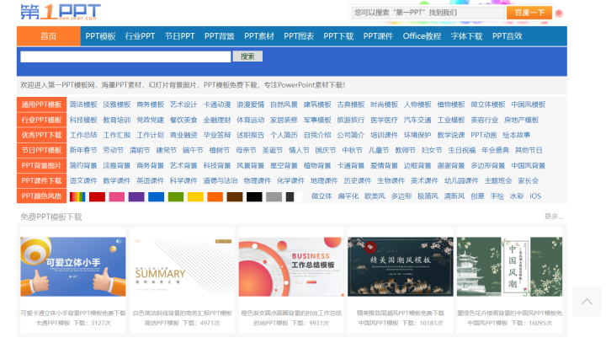The width and height of the screenshot is (606, 343).
Task: Focus the Baidu search box at top
Action: pos(428,13)
